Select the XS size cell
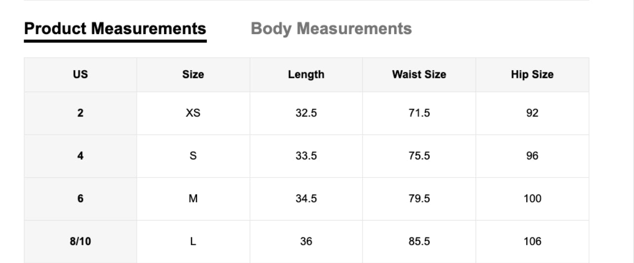 coord(193,113)
